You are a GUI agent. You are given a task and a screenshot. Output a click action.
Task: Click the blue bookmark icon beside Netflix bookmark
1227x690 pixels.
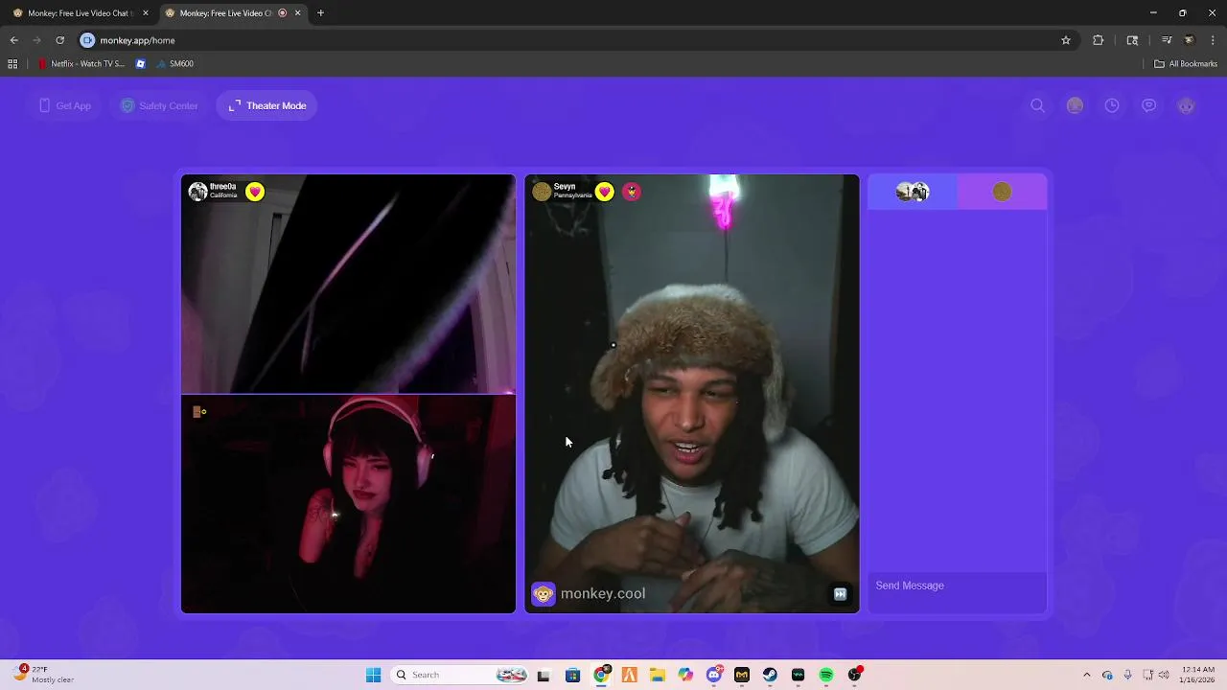[x=141, y=64]
